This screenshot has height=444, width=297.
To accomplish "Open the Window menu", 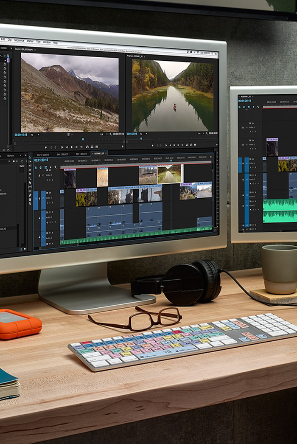I will click(x=47, y=42).
